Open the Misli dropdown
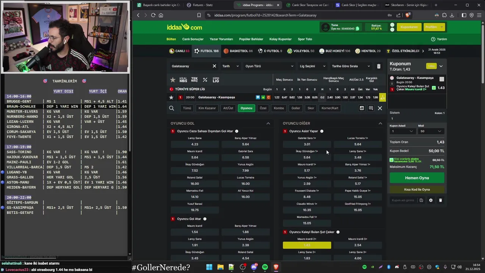 coord(431,131)
